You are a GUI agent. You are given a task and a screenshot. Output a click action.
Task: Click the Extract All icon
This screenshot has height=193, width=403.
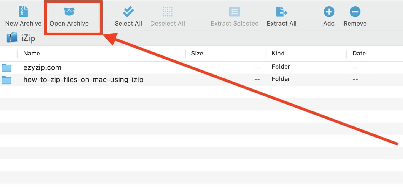point(282,12)
